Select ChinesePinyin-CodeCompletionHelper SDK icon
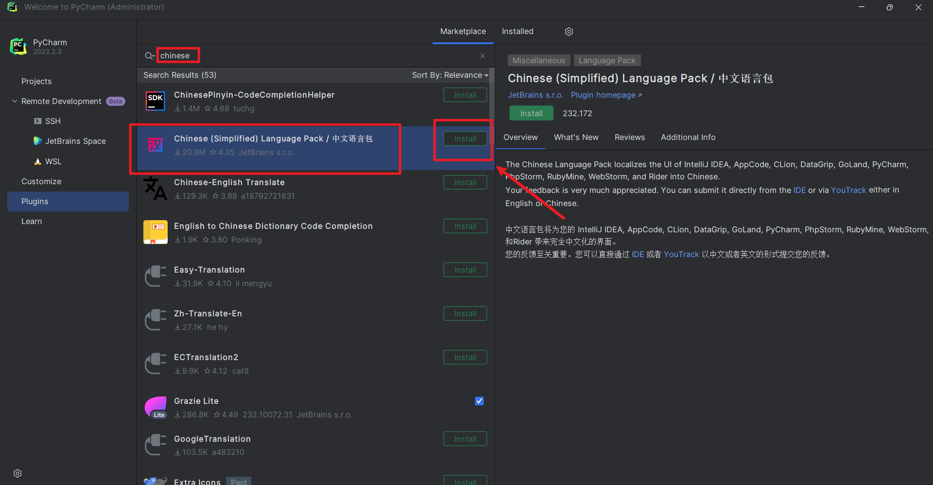The width and height of the screenshot is (933, 485). tap(155, 101)
